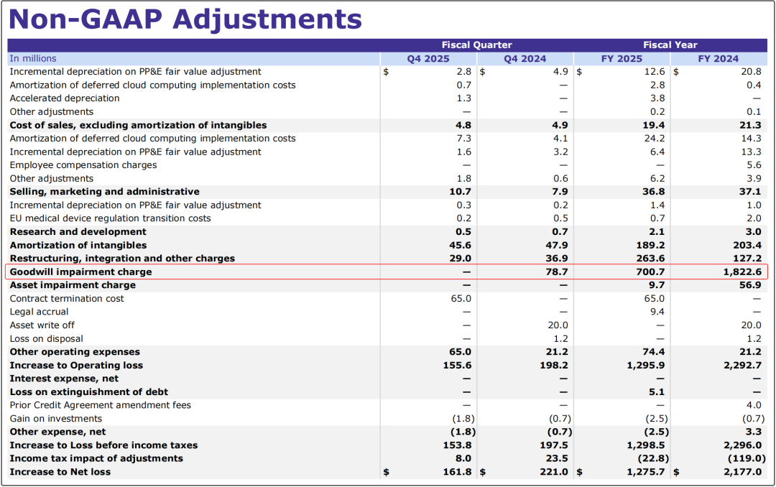Select 'Cost of sales, excluding amortization of intangibles'
Image resolution: width=776 pixels, height=487 pixels.
coord(138,125)
